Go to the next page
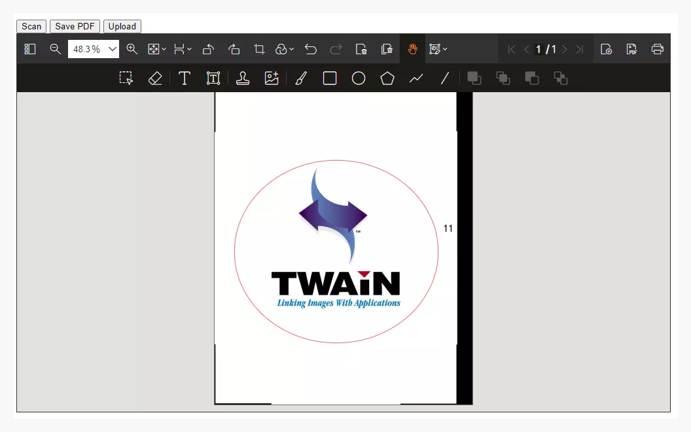 565,49
